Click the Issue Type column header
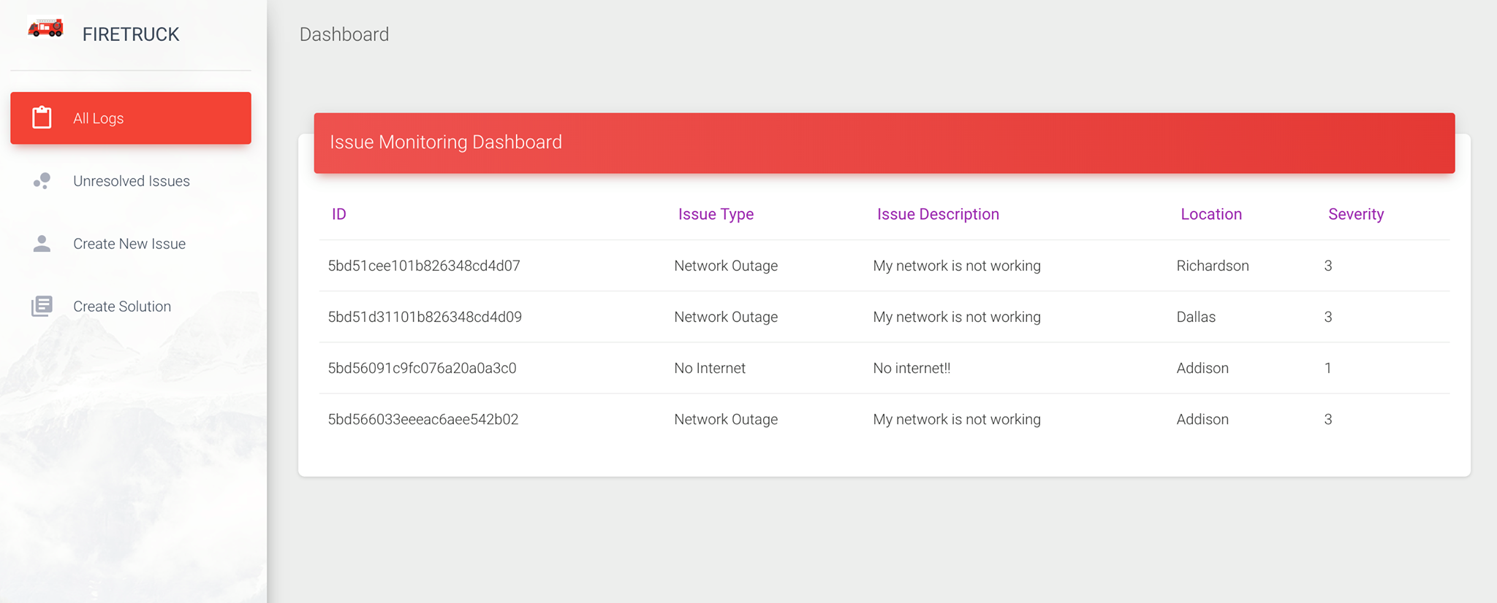 (x=716, y=214)
